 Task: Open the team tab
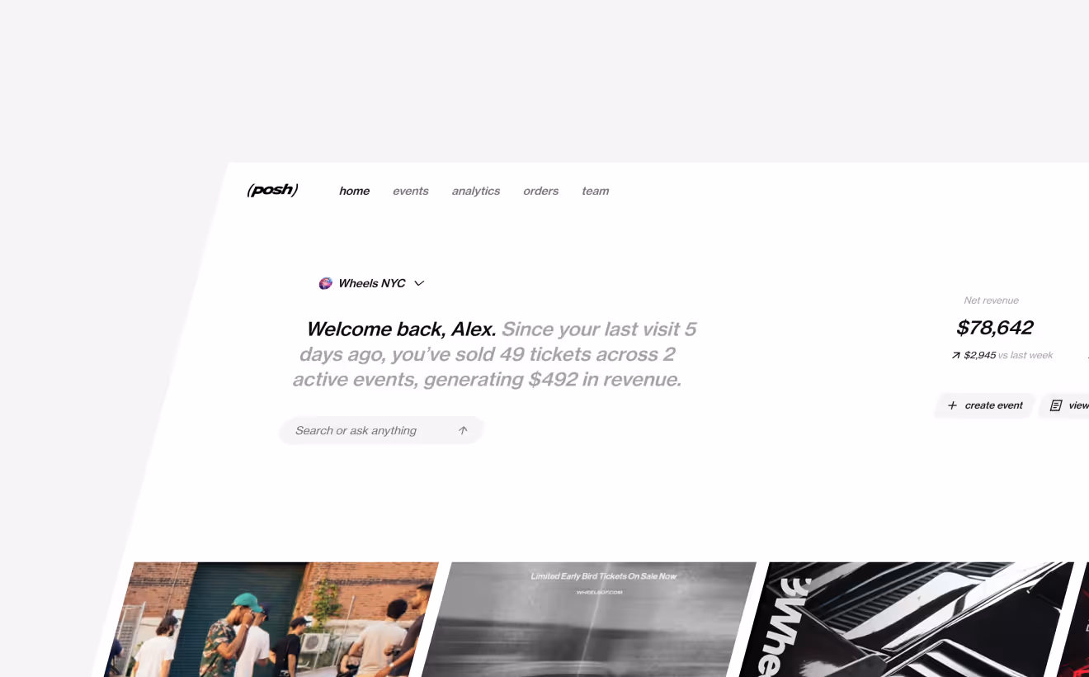click(x=595, y=191)
